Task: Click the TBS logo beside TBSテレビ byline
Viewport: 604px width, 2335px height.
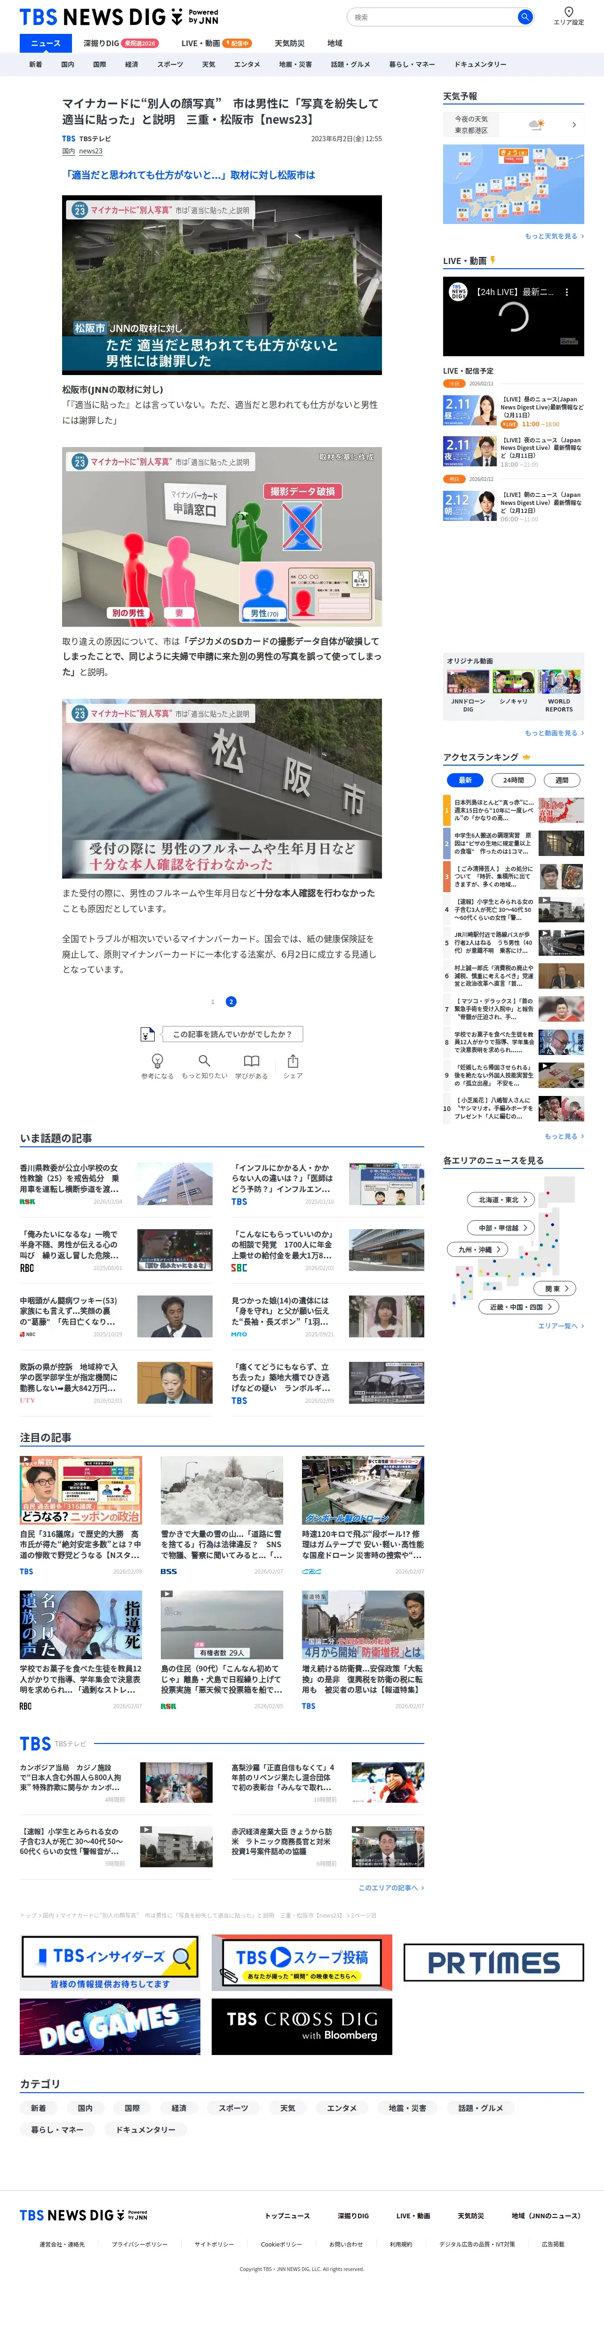Action: coord(69,139)
